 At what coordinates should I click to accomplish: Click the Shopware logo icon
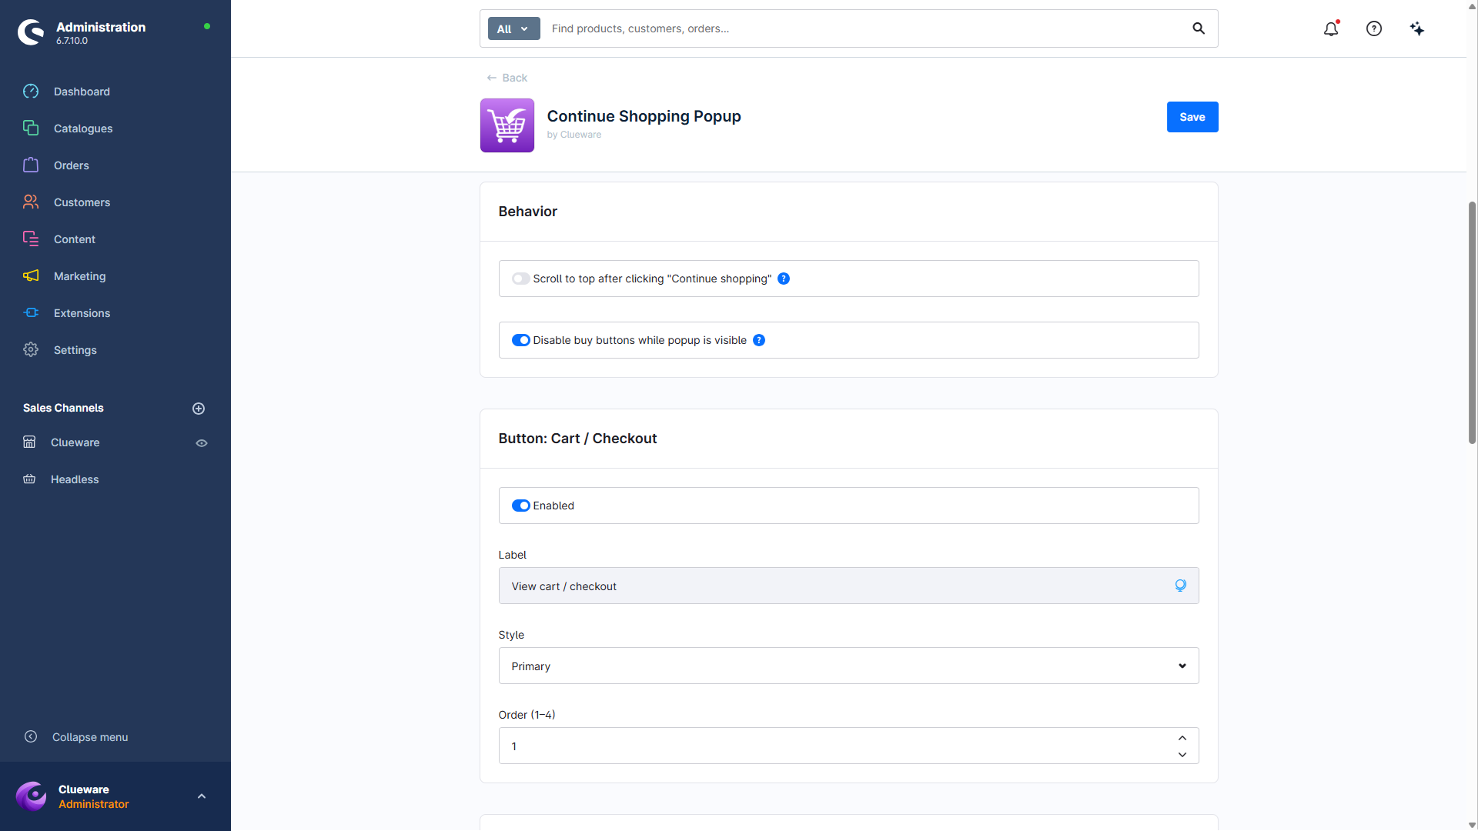pyautogui.click(x=31, y=32)
